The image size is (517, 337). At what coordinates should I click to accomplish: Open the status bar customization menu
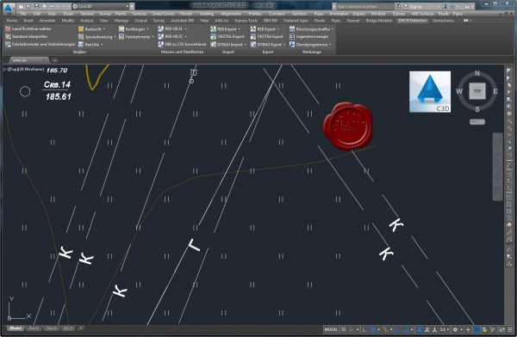click(x=510, y=329)
